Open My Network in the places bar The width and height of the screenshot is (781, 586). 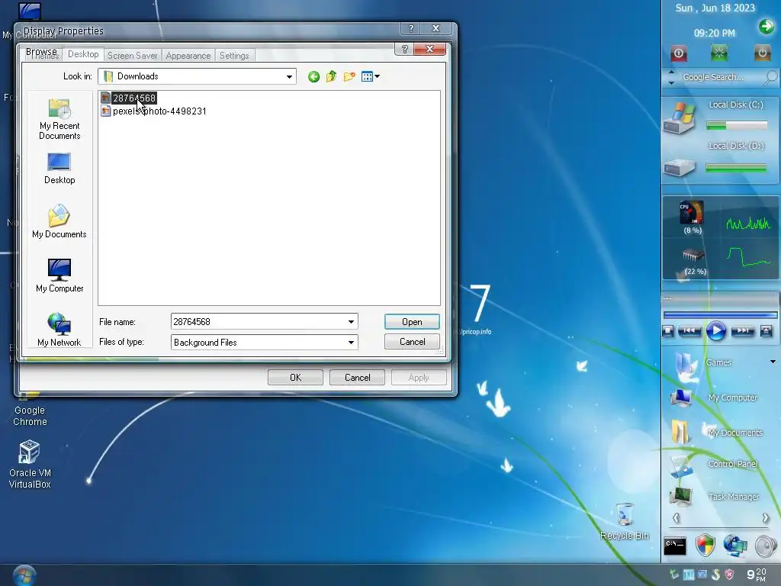click(x=59, y=330)
